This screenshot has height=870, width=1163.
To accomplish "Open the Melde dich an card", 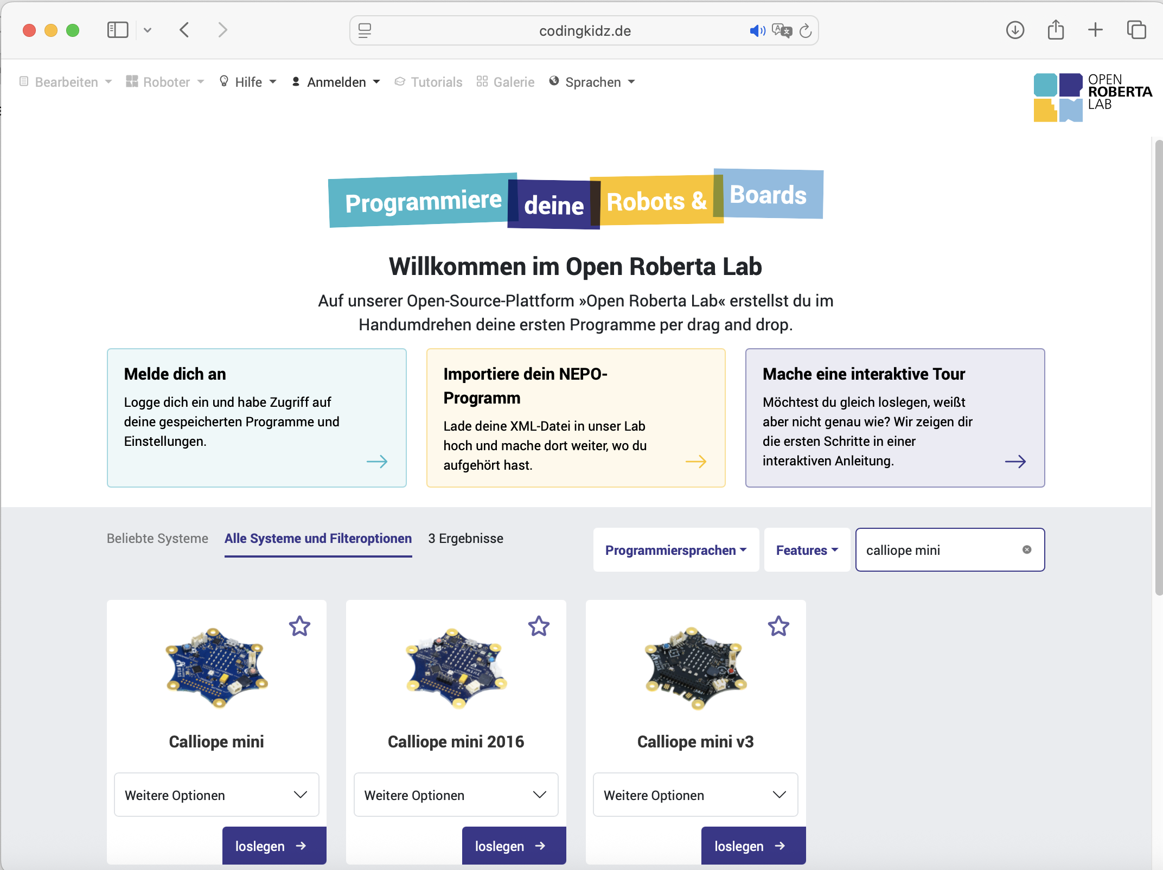I will (x=257, y=418).
